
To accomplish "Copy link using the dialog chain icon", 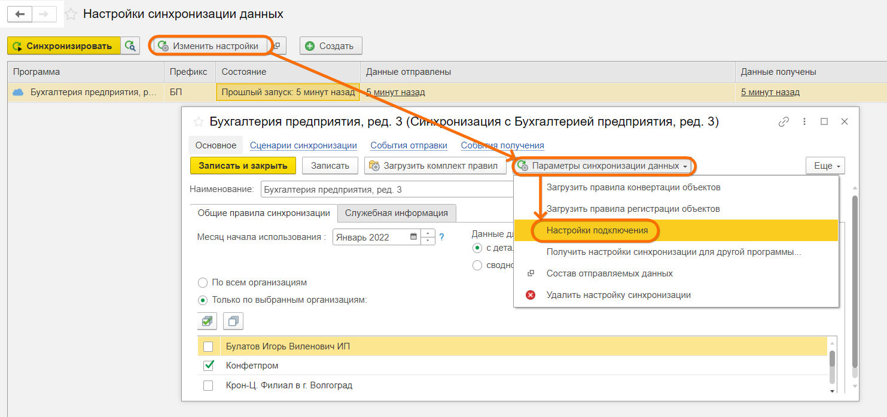I will pyautogui.click(x=784, y=121).
